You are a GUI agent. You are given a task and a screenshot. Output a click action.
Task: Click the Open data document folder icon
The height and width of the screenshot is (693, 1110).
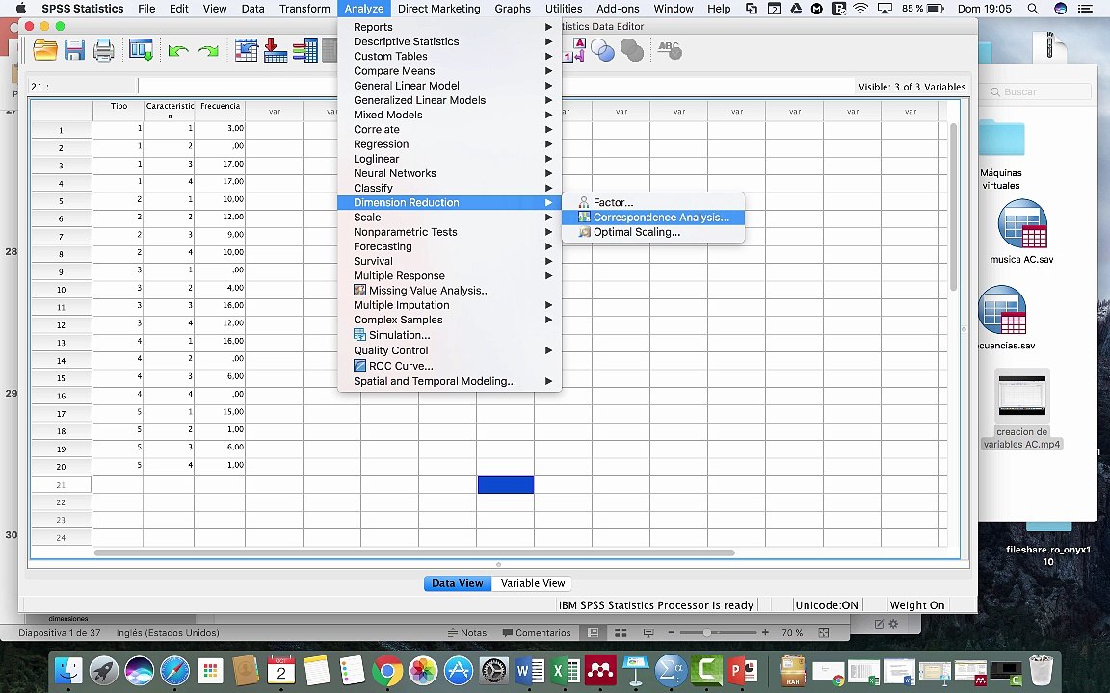[44, 50]
